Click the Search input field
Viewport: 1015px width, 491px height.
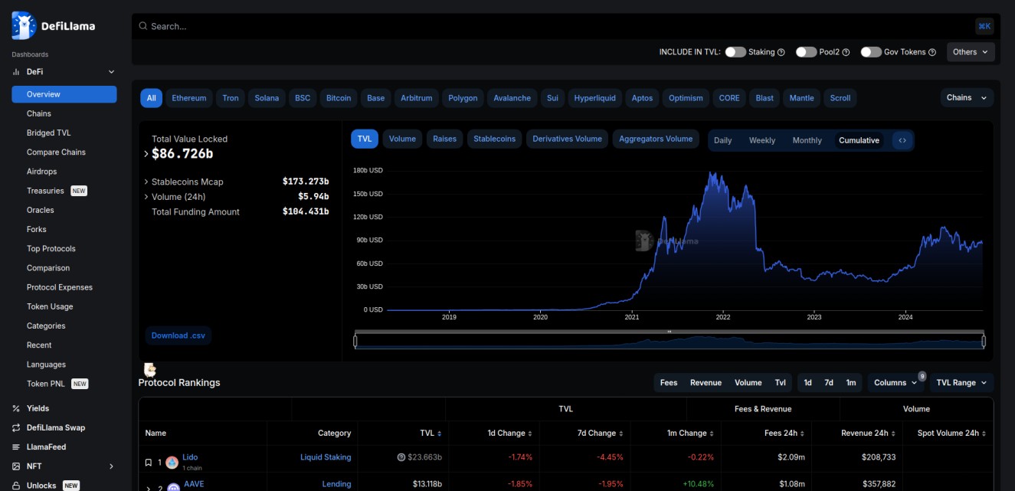tap(306, 25)
